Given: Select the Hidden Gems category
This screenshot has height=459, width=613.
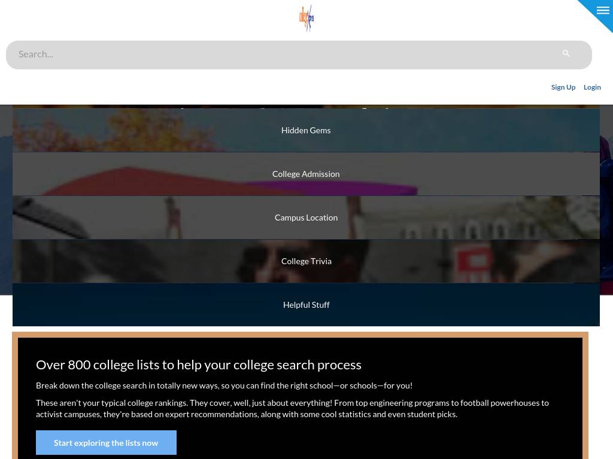Looking at the screenshot, I should [306, 130].
